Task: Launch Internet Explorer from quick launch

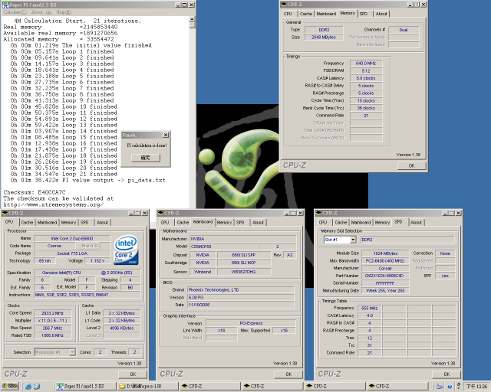Action: click(28, 387)
